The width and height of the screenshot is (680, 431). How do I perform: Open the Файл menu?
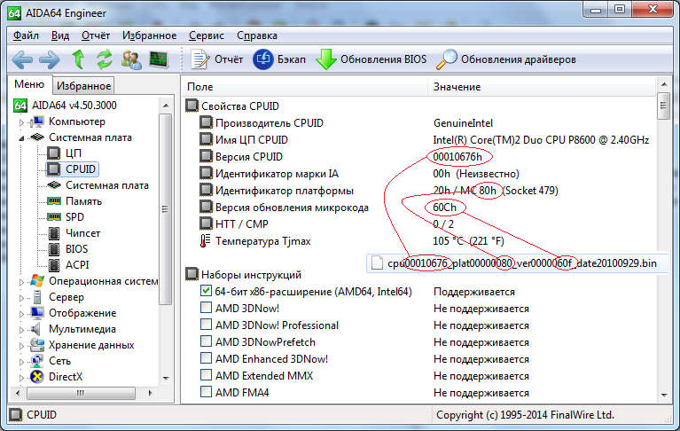point(26,35)
